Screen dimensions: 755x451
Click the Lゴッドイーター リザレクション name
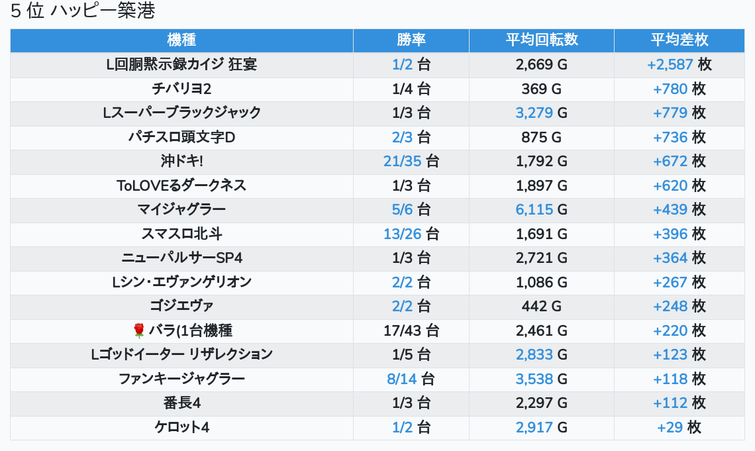click(181, 354)
